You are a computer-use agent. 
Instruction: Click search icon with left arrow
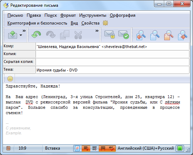[x=141, y=35]
